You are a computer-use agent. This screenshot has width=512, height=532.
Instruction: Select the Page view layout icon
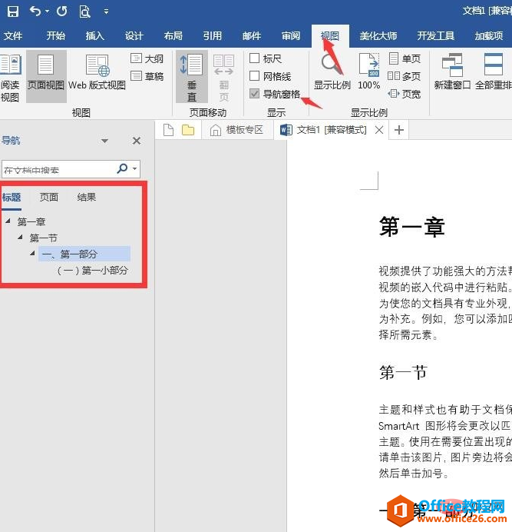tap(46, 72)
